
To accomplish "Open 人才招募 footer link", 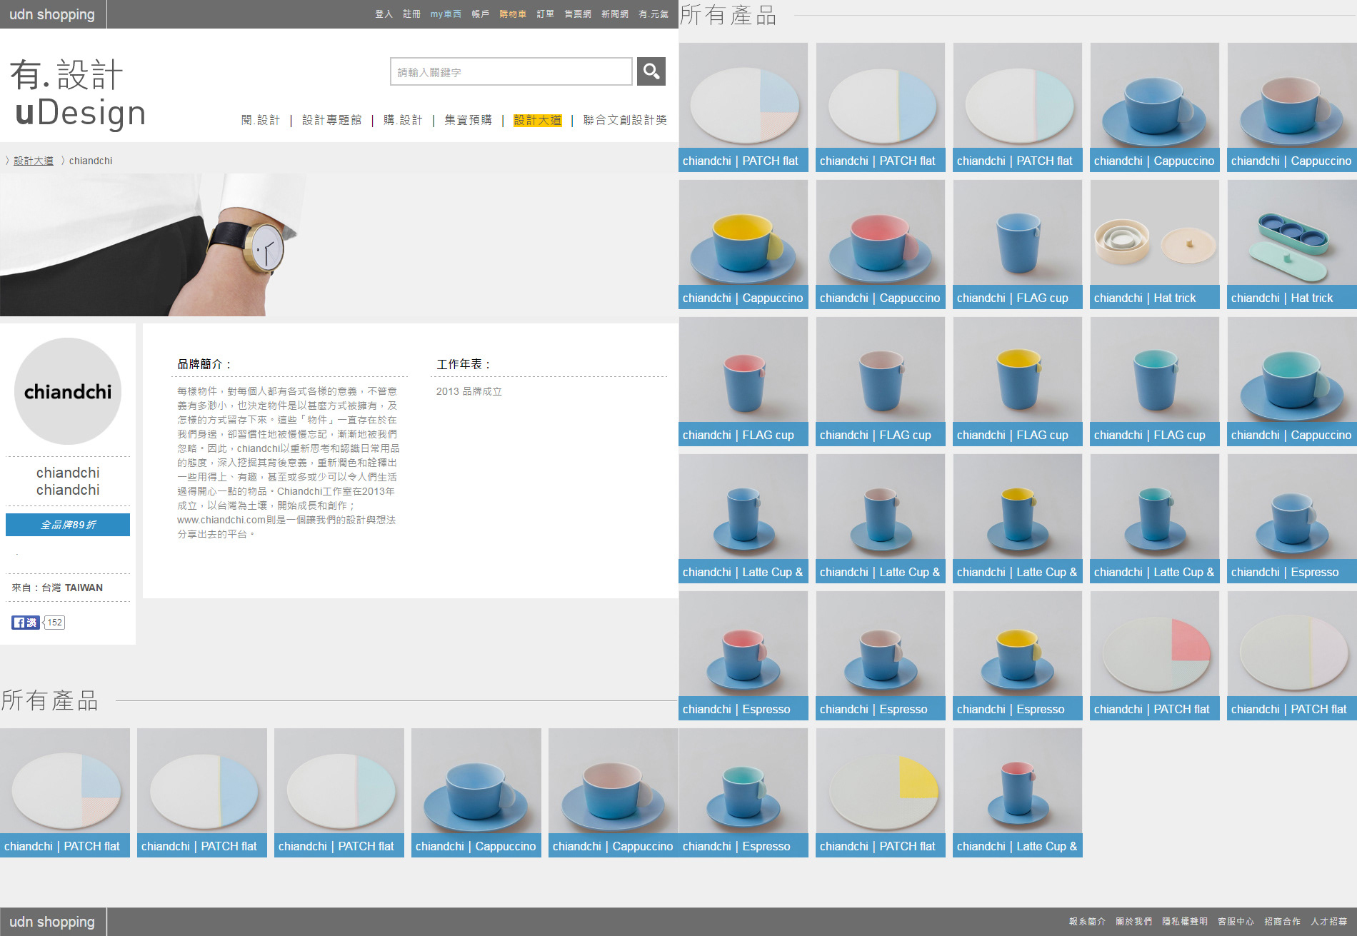I will coord(1328,922).
